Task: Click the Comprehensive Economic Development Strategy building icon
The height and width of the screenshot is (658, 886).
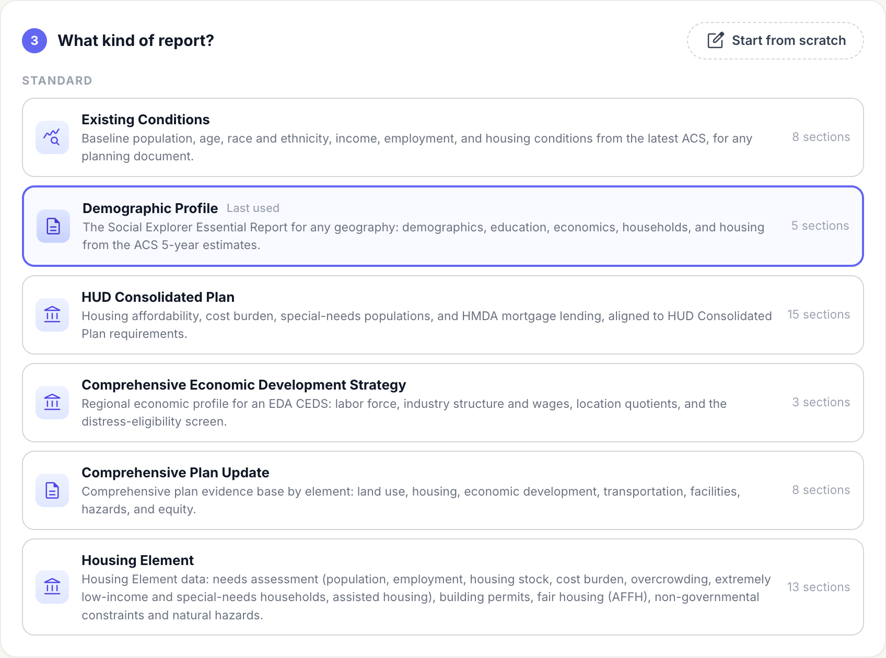Action: coord(52,403)
